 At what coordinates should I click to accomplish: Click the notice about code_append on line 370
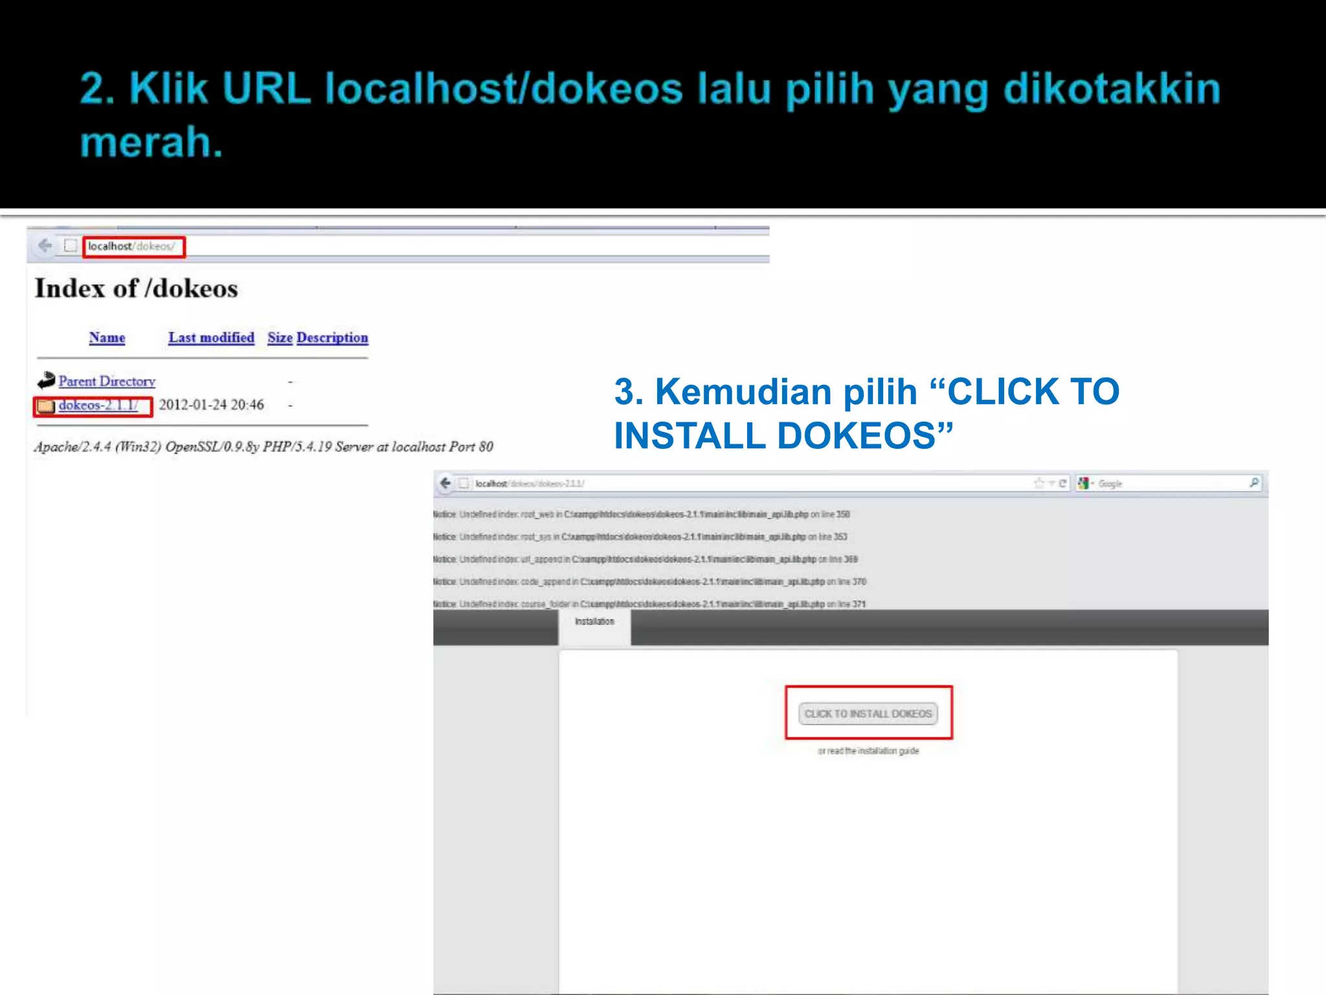[x=649, y=582]
